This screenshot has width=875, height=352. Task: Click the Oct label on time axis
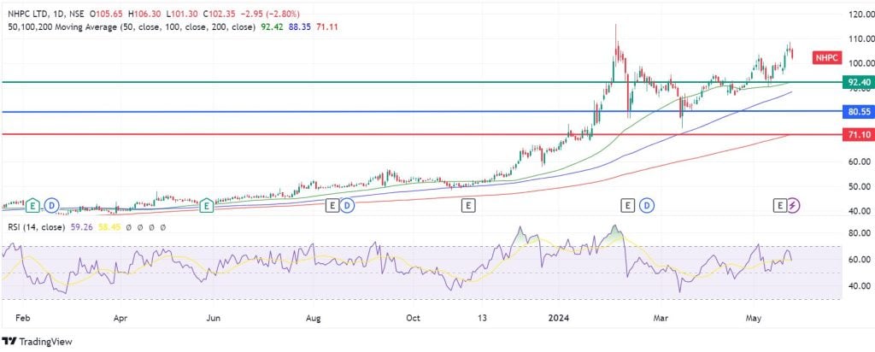point(413,318)
